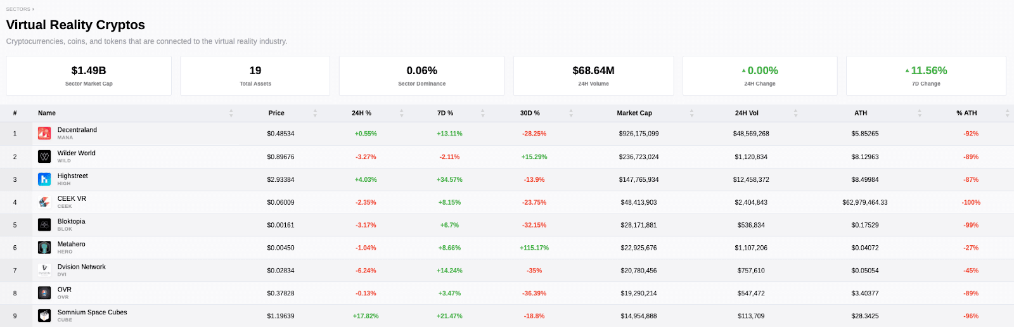The height and width of the screenshot is (327, 1014).
Task: Sort using the 24H % column arrows
Action: tap(402, 113)
